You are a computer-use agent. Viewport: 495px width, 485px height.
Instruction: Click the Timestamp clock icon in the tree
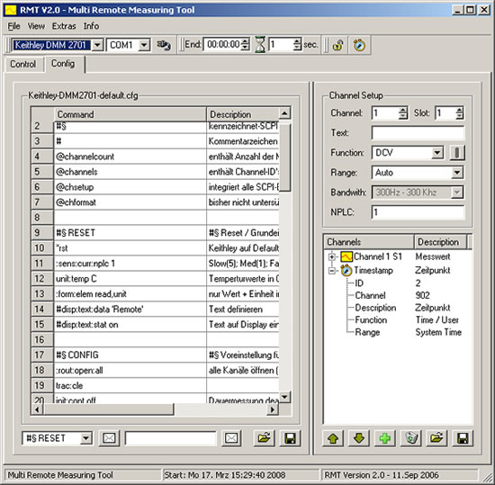coord(346,271)
